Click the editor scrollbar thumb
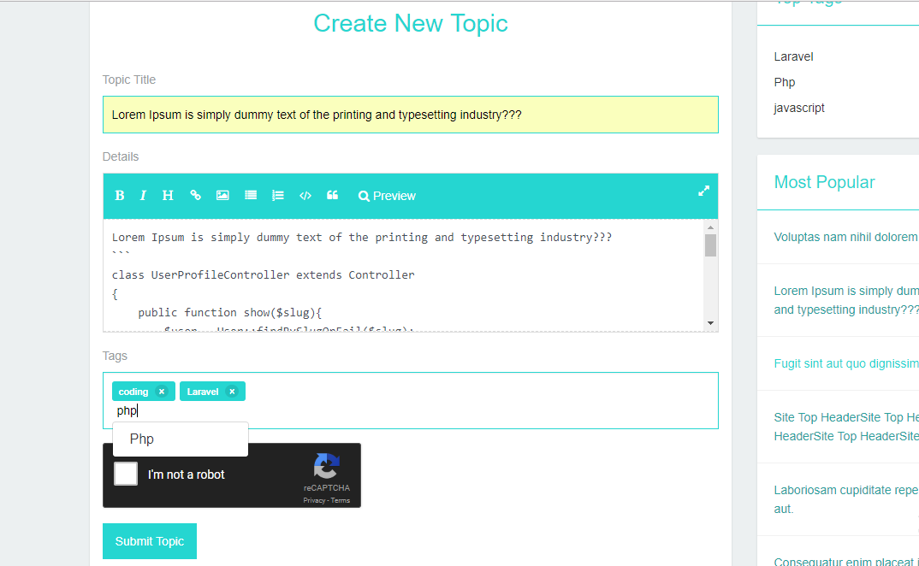 pyautogui.click(x=710, y=245)
